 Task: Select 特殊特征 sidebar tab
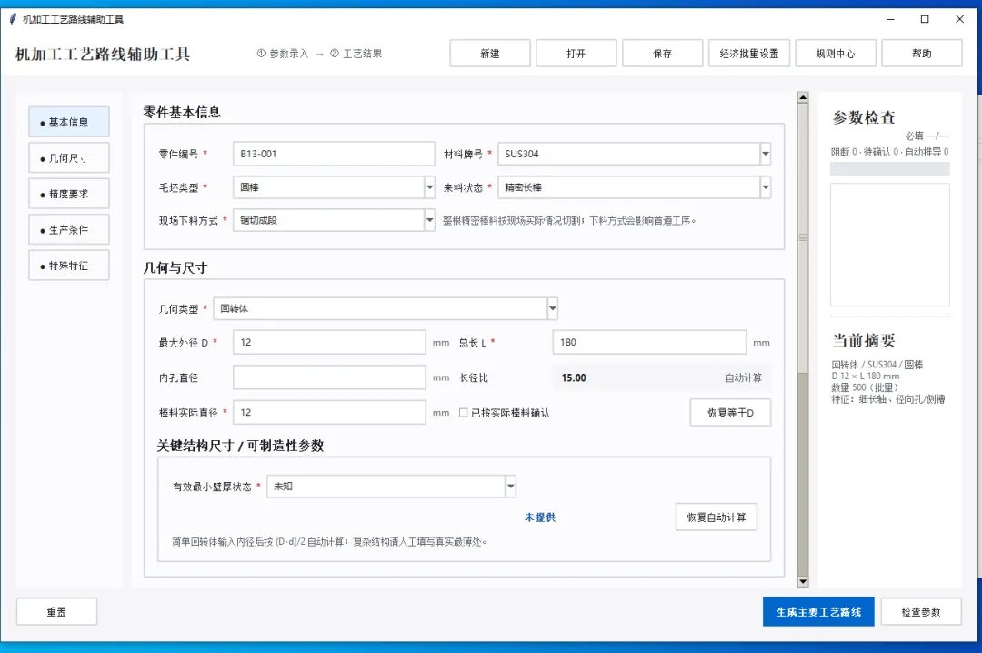[69, 265]
